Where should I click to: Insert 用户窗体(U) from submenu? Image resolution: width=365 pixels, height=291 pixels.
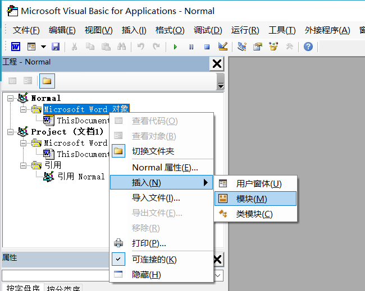coord(255,183)
